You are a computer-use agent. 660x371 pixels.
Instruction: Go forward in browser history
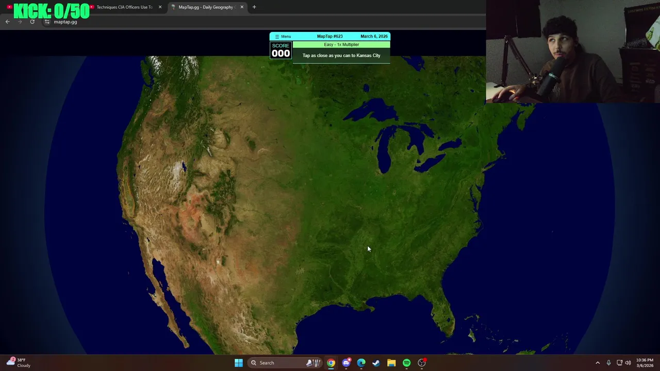pos(20,22)
